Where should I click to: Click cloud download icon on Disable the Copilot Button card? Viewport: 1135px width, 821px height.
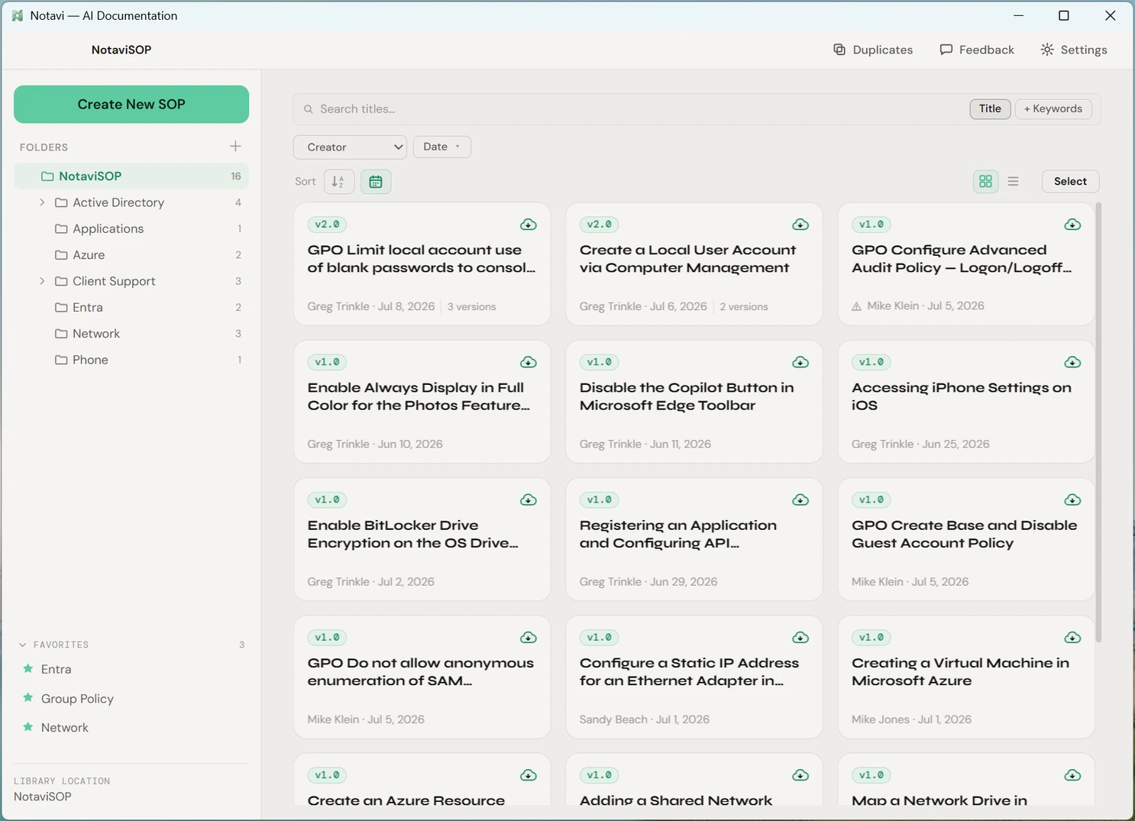(x=800, y=362)
